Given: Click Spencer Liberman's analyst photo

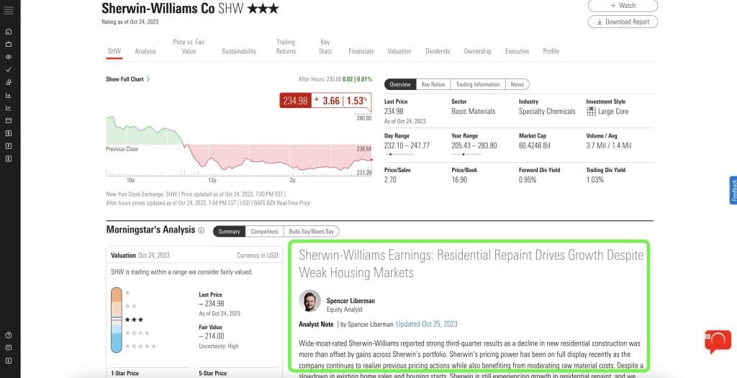Looking at the screenshot, I should [309, 301].
